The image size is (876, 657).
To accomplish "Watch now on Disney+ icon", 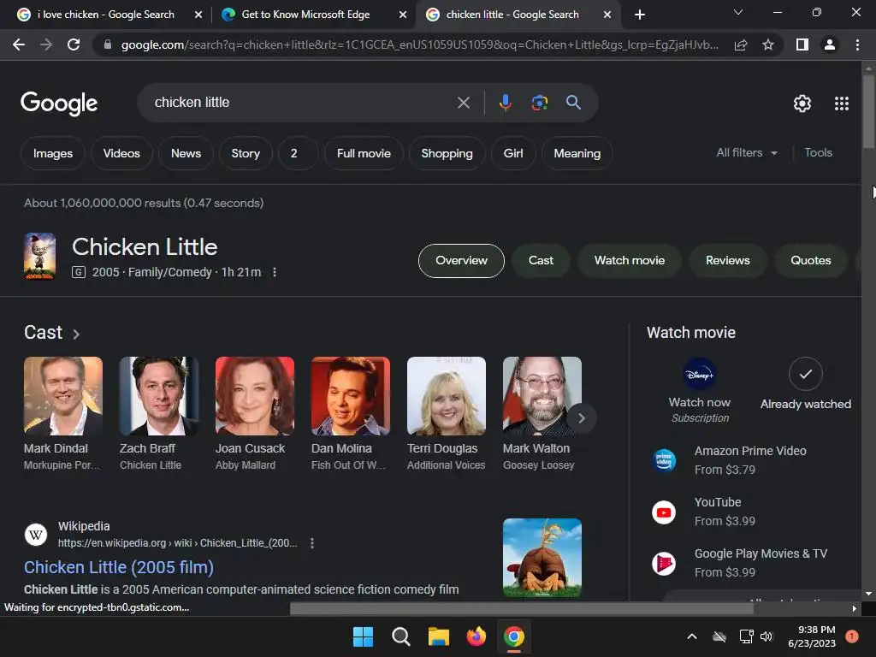I will pos(700,375).
